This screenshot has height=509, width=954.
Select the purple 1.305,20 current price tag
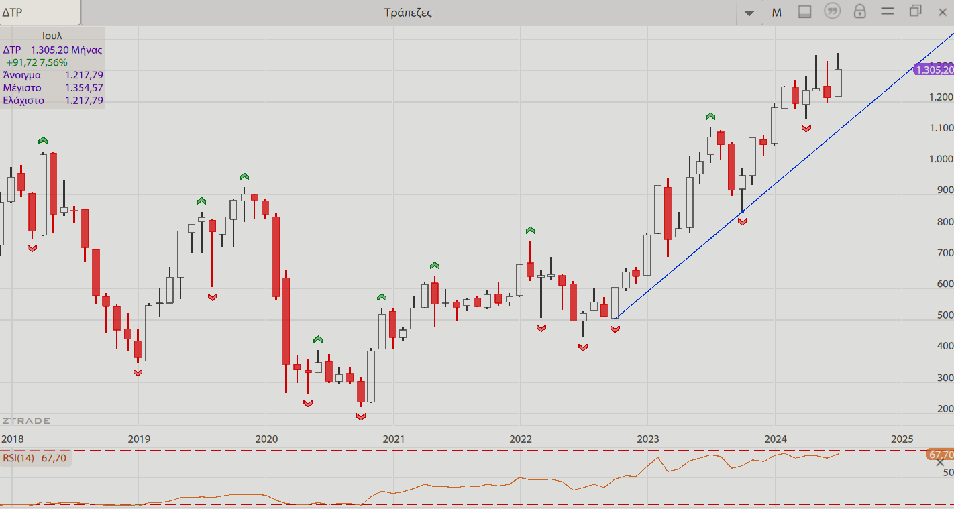(x=934, y=70)
